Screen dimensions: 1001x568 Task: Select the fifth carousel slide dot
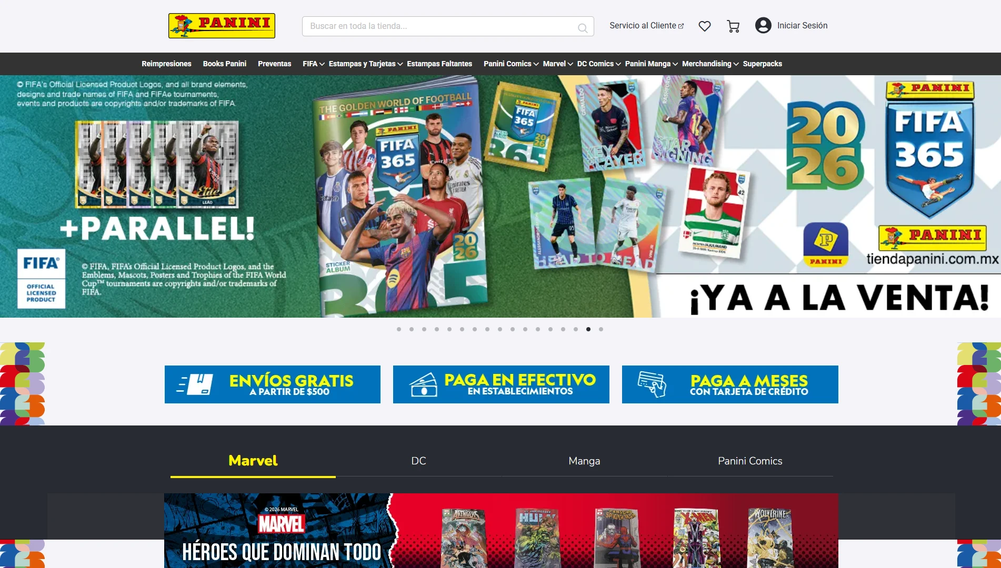449,329
